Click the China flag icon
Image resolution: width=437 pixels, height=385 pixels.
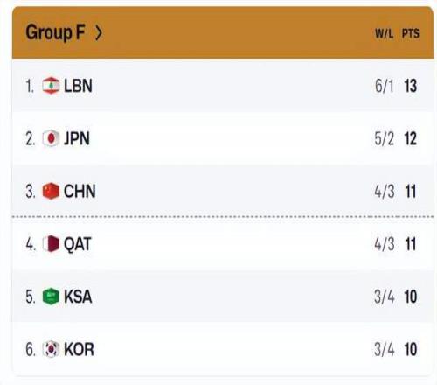(x=51, y=191)
